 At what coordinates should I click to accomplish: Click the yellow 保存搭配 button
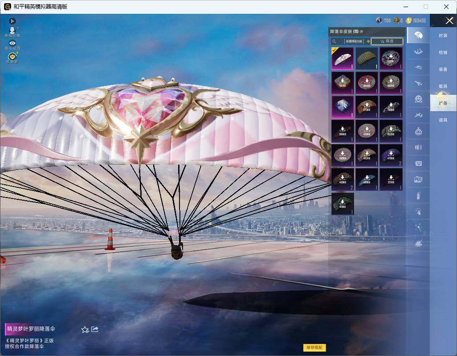click(314, 347)
